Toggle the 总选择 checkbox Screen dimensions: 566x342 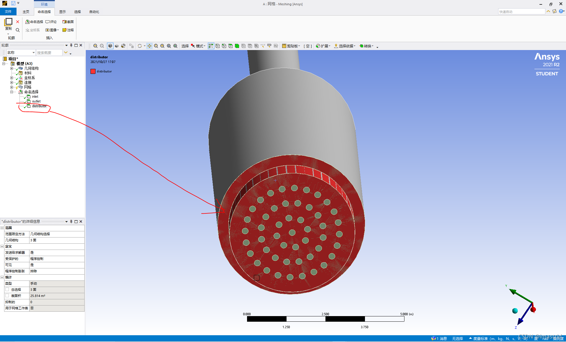[x=7, y=290]
